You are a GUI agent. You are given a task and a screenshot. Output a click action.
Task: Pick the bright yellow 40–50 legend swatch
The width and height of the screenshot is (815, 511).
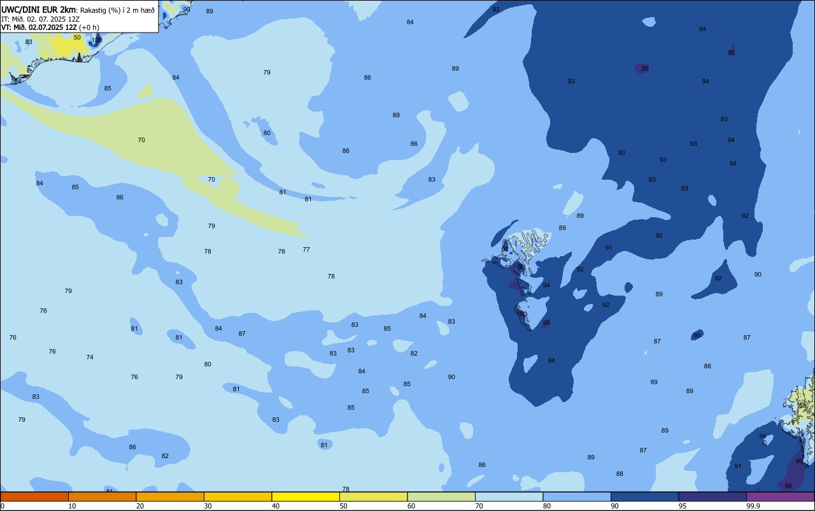[x=306, y=496]
